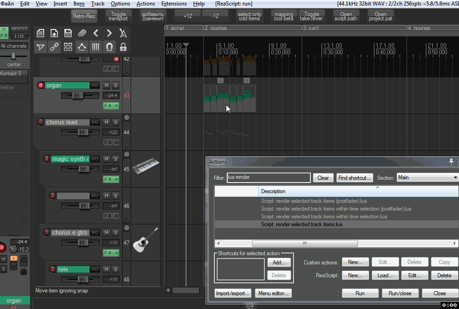Screen dimensions: 459x309
Task: Toggle grid lines icon in toolbar
Action: click(96, 46)
